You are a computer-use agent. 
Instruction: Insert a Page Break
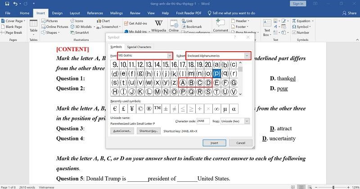12,32
